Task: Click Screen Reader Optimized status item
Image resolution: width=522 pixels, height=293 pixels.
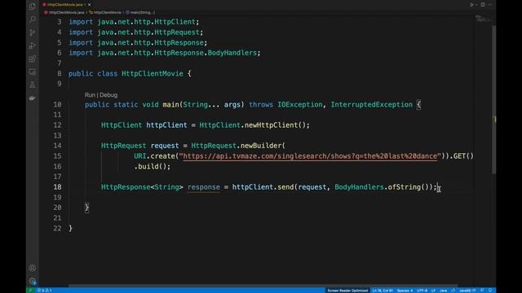Action: [347, 291]
